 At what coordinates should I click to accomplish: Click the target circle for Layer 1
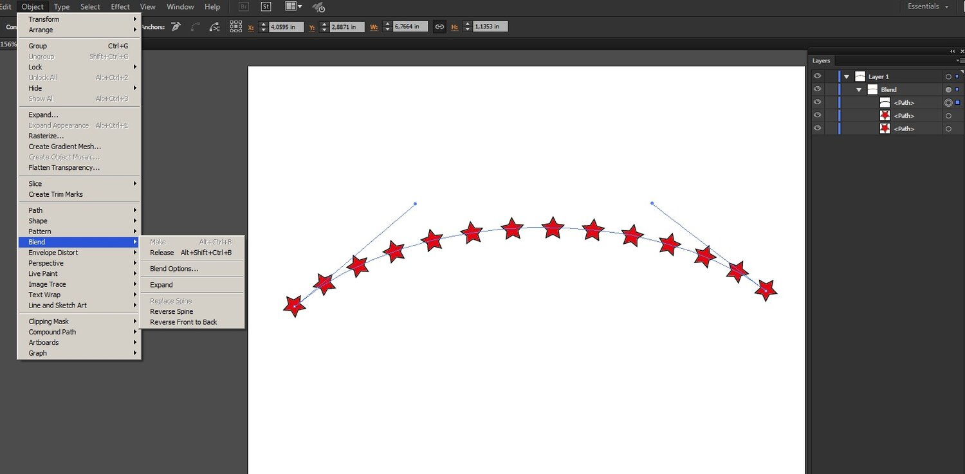(x=948, y=77)
